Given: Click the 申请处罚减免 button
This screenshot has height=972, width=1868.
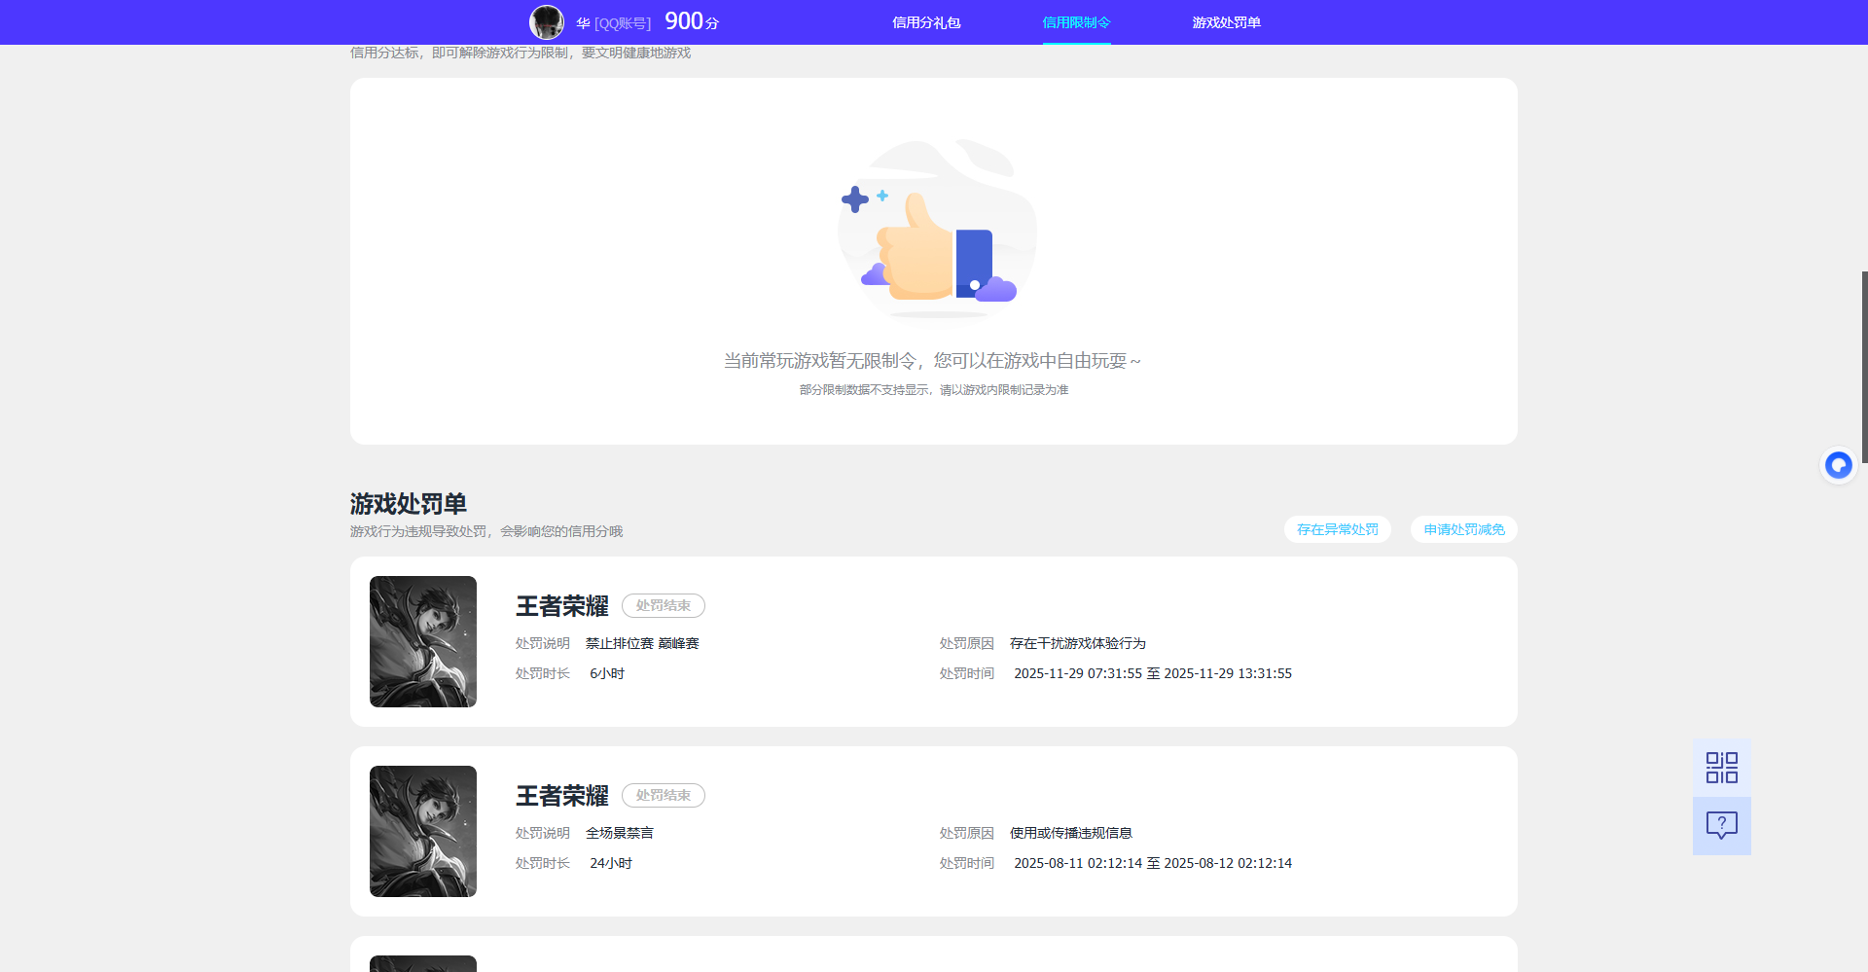Looking at the screenshot, I should 1463,529.
